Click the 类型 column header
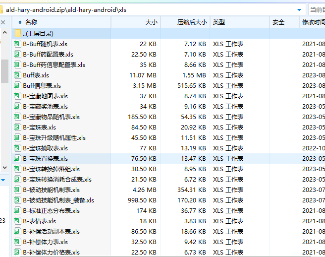This screenshot has width=325, height=257. [218, 22]
